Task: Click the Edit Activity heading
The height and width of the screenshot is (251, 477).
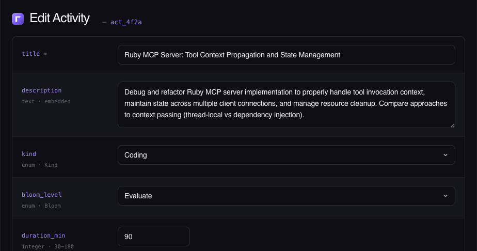Action: click(60, 18)
